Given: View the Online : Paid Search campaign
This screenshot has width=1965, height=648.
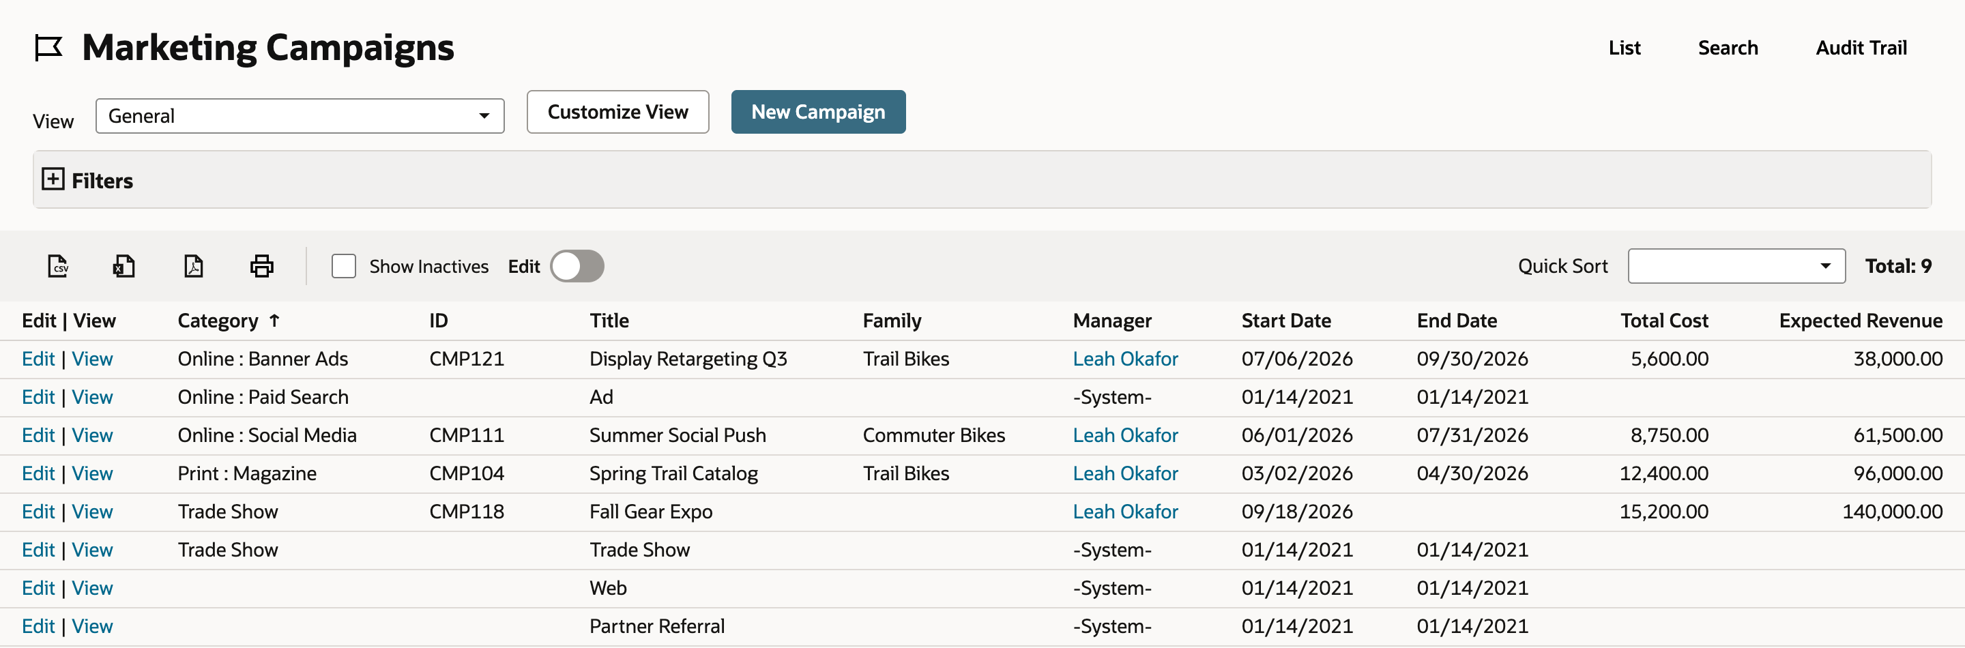Looking at the screenshot, I should (92, 397).
